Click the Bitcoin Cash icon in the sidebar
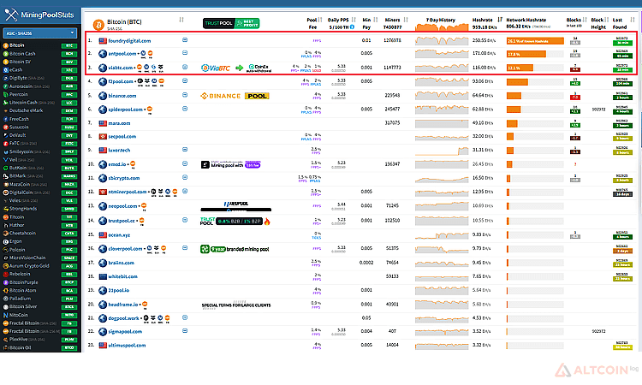642x385 pixels. tap(6, 54)
